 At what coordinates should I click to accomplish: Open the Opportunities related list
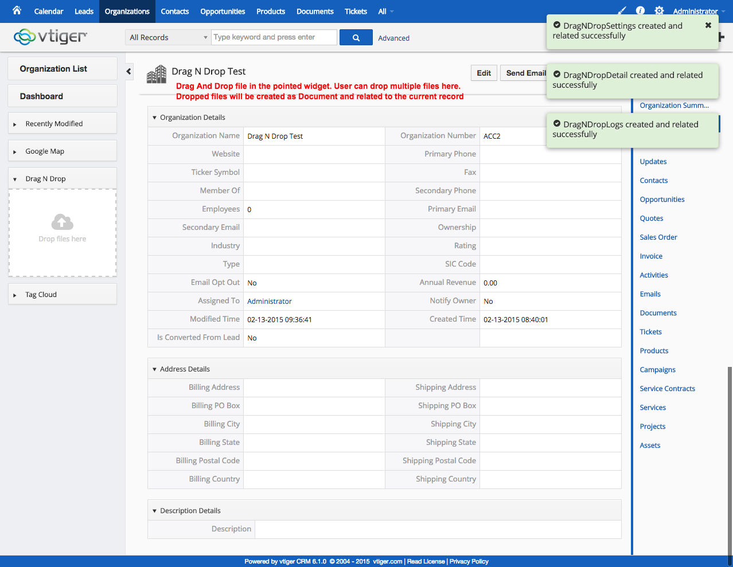[x=662, y=200]
